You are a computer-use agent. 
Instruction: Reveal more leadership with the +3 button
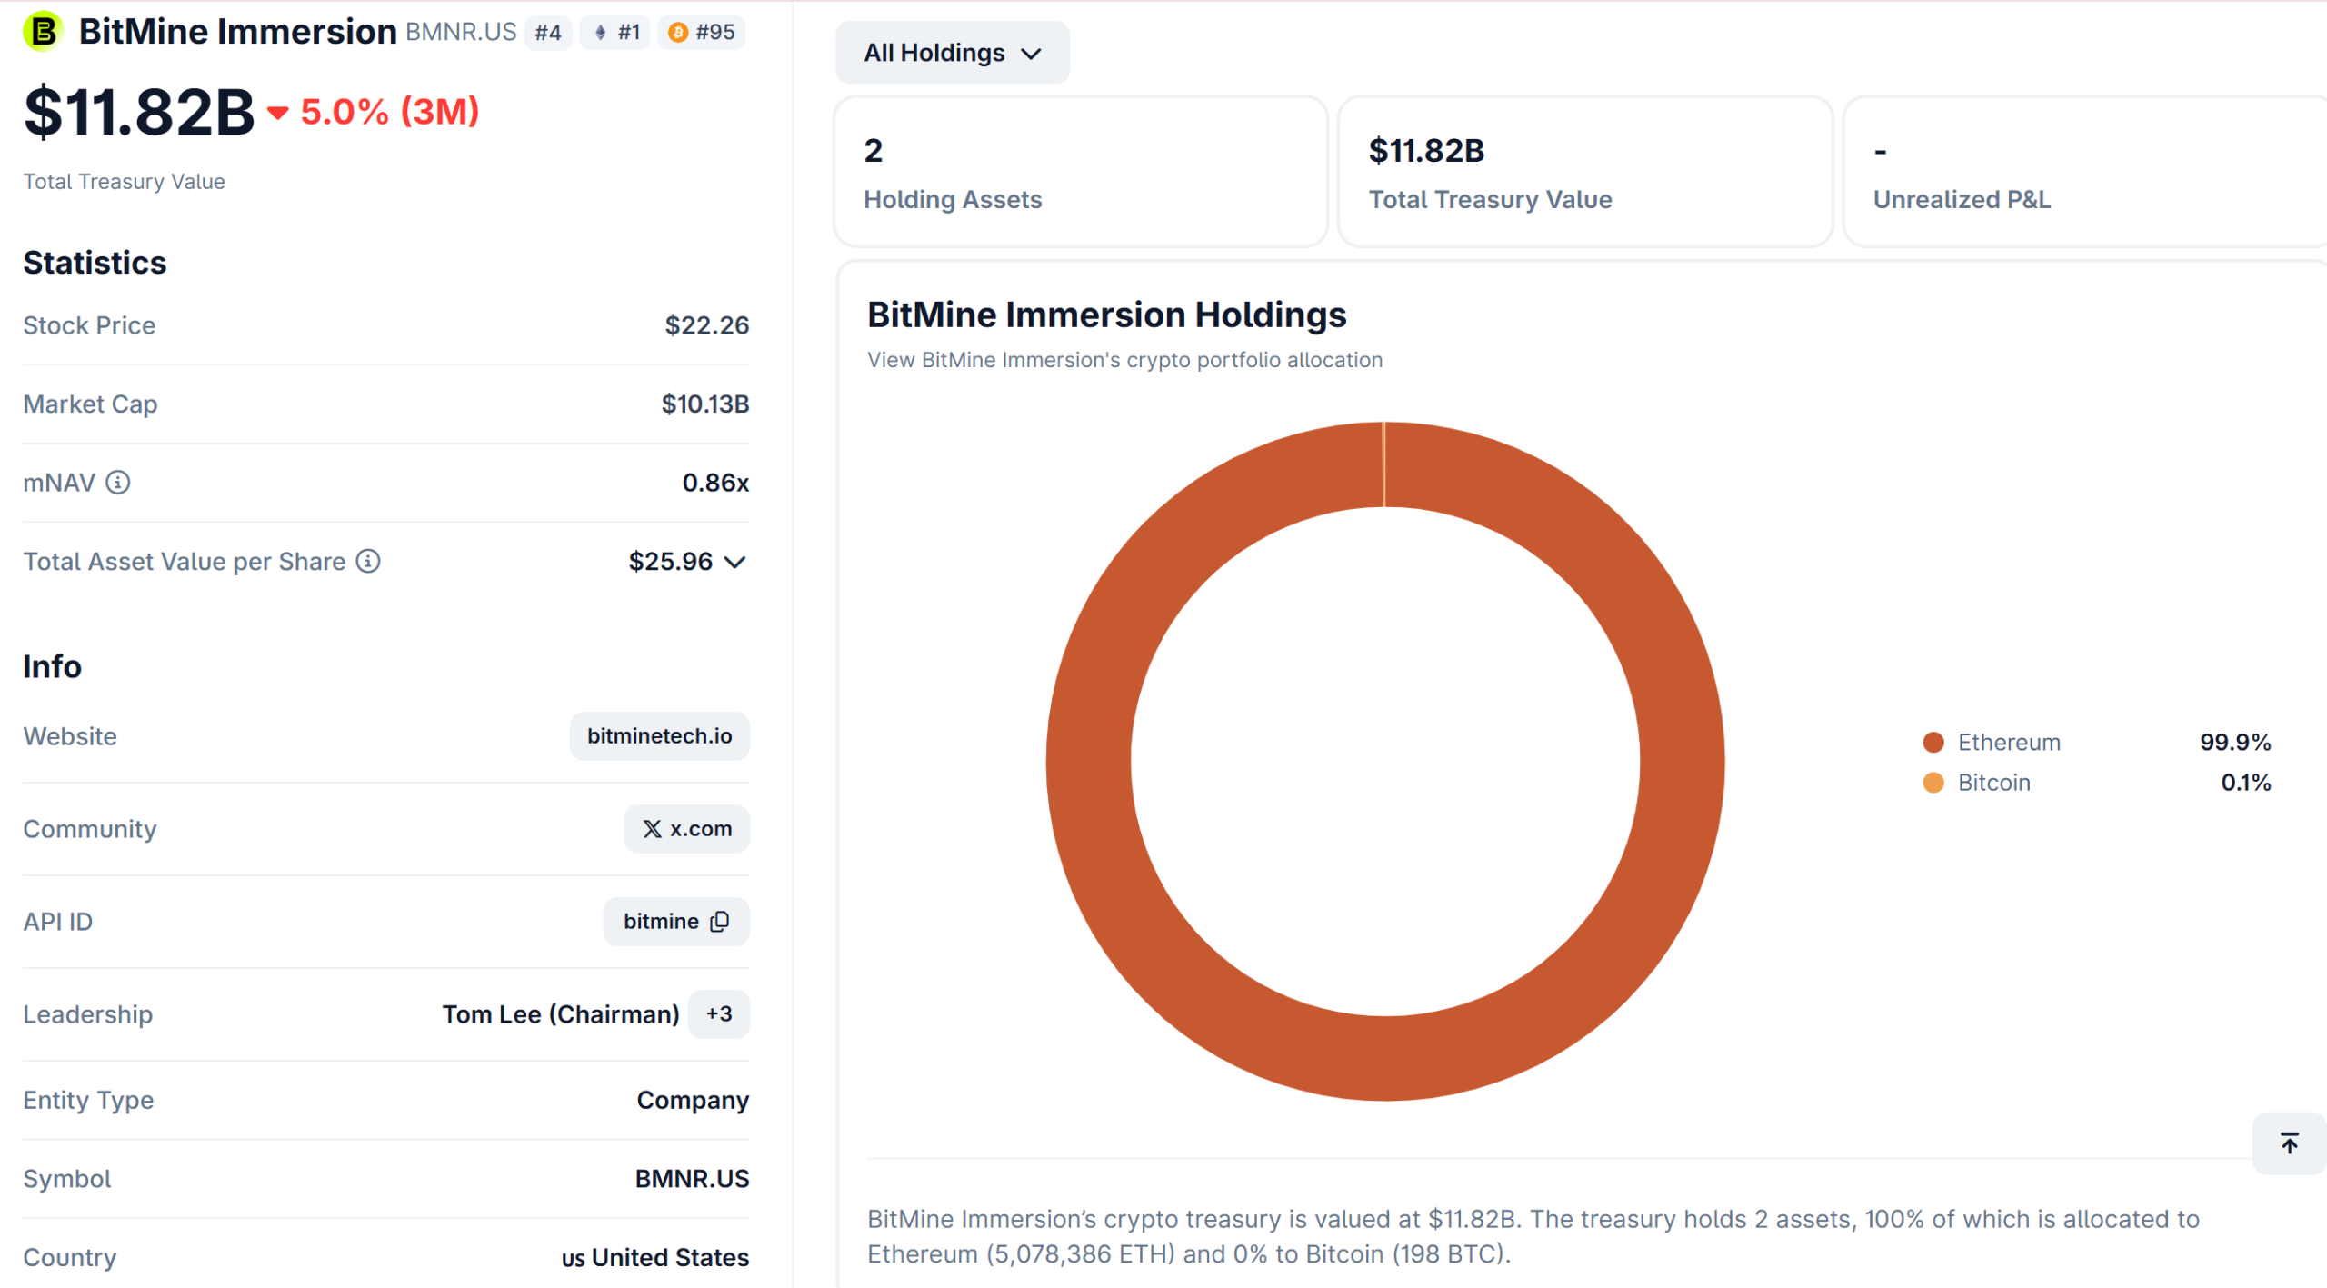(718, 1014)
